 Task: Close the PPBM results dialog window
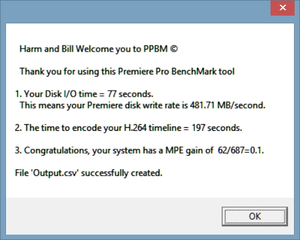283,8
